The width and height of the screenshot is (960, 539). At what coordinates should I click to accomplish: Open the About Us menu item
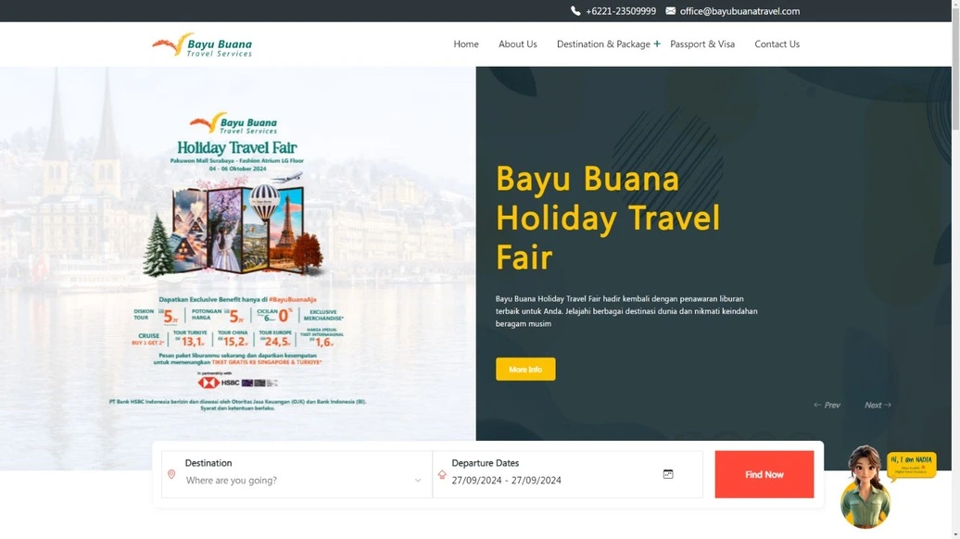pos(517,44)
